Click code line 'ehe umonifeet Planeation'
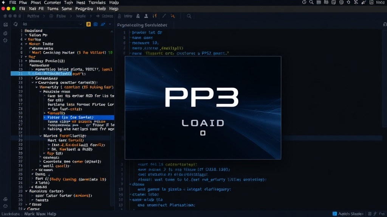Image resolution: width=387 pixels, height=217 pixels. tap(166, 205)
